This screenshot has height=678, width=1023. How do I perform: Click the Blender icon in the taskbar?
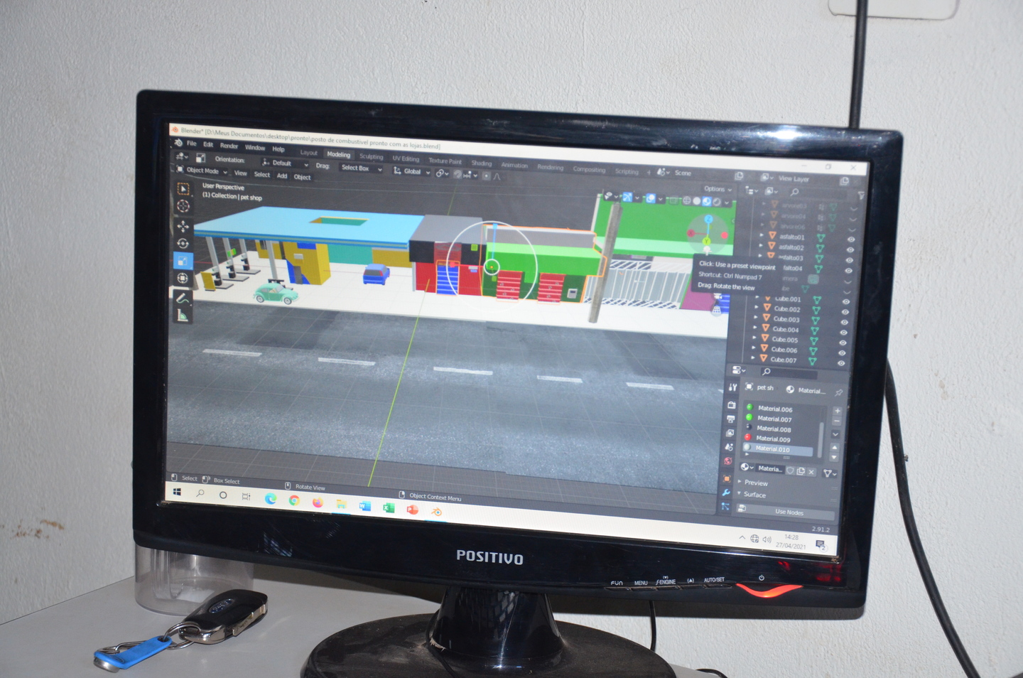click(x=436, y=512)
